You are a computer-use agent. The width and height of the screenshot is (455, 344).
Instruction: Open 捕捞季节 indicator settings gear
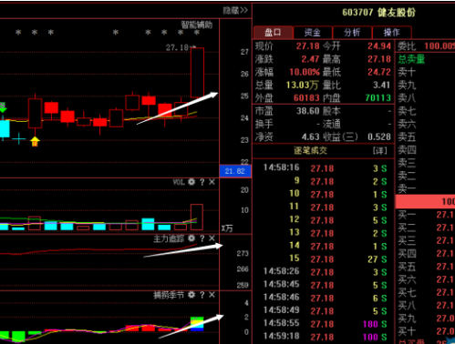tap(191, 295)
